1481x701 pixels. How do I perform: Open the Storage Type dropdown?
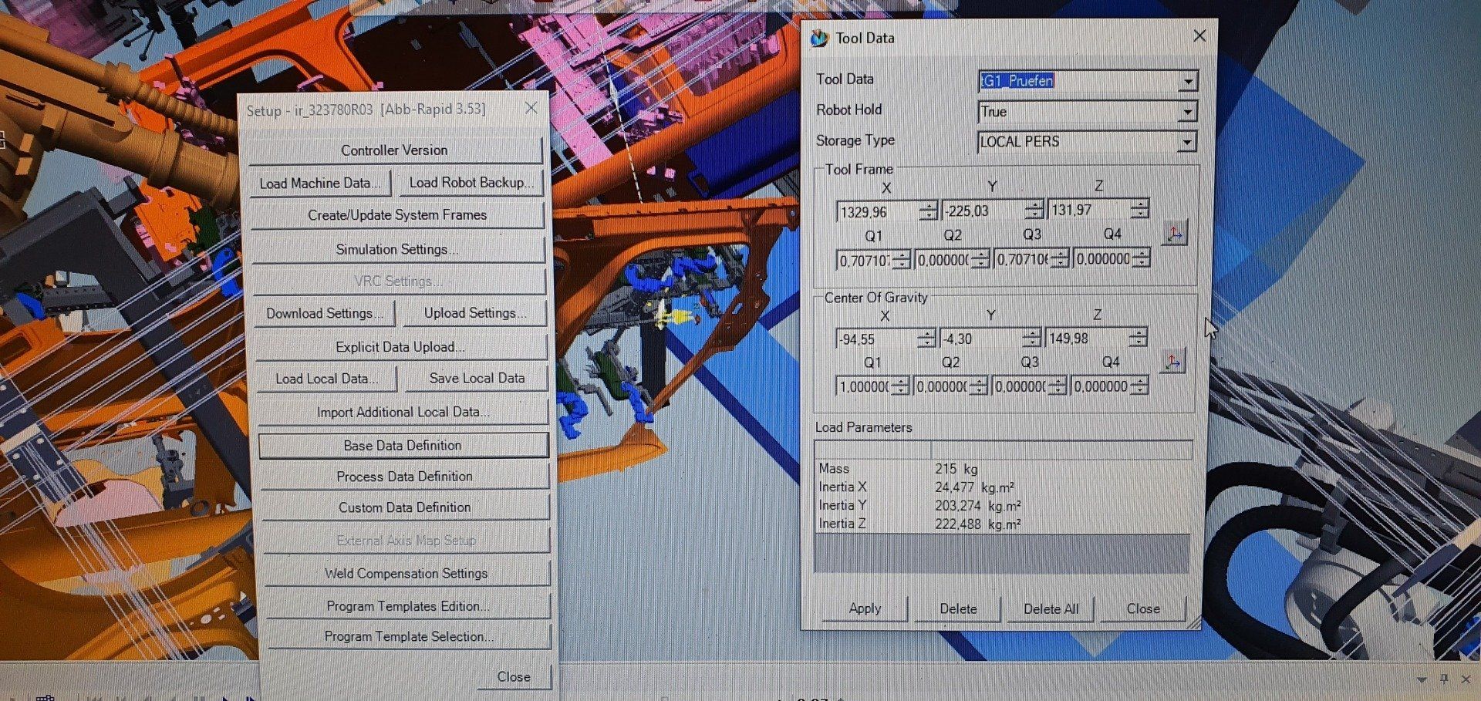pos(1187,142)
